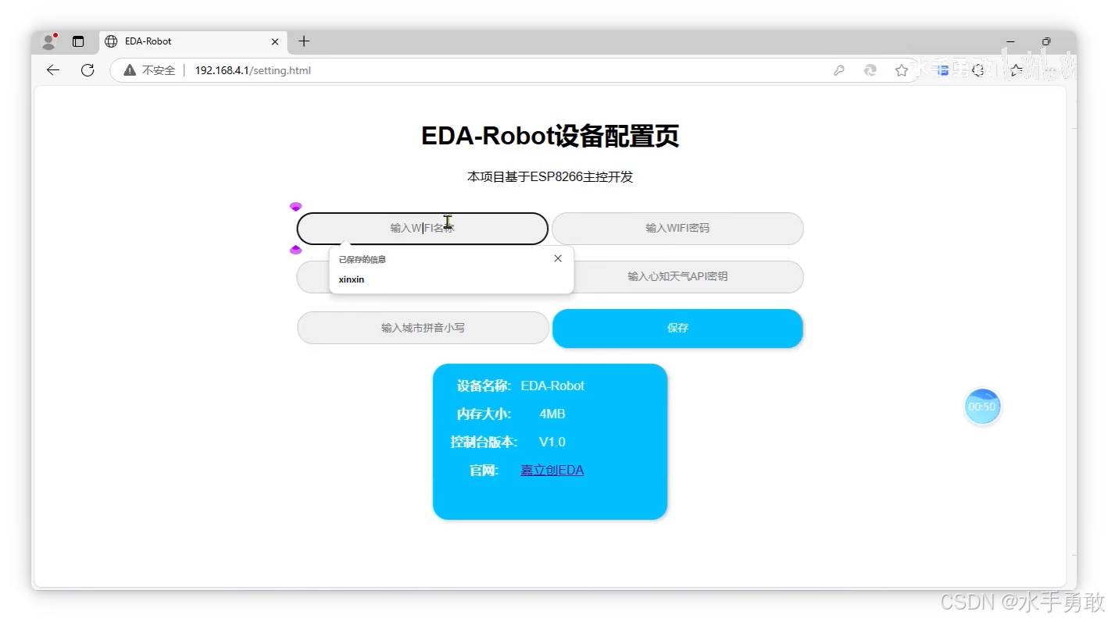The width and height of the screenshot is (1108, 622).
Task: Click the purple icon beside the WiFi name field
Action: (295, 206)
